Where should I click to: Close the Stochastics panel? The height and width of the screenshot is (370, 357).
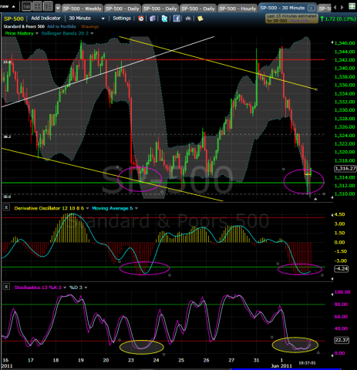pos(6,287)
